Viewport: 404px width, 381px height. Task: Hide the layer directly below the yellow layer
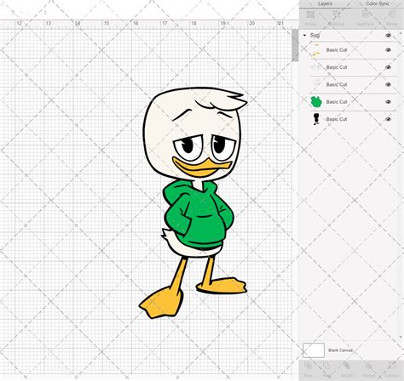pyautogui.click(x=388, y=67)
